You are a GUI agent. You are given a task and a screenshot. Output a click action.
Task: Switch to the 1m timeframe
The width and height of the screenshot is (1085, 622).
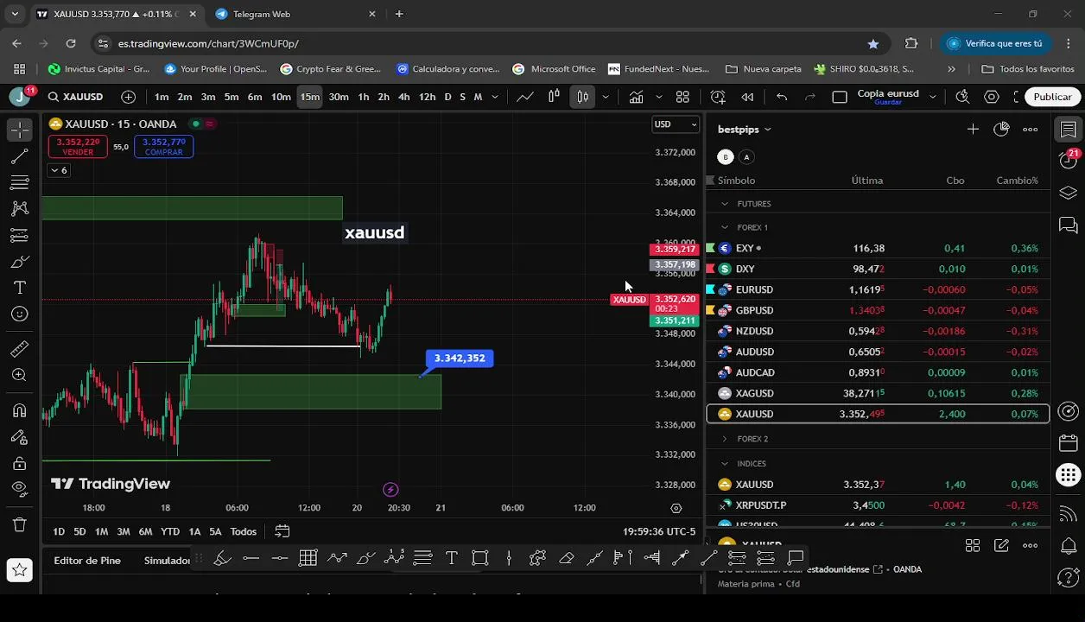[x=162, y=97]
